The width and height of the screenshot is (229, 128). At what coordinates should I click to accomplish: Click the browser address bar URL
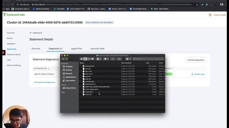112,5
